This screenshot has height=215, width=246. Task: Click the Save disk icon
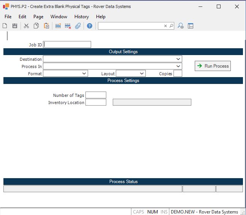pyautogui.click(x=15, y=26)
